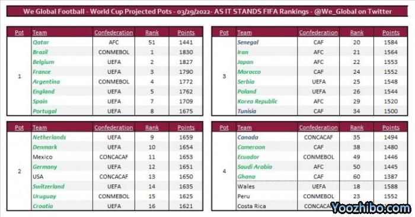Select the Netherlands team cell

pos(62,137)
